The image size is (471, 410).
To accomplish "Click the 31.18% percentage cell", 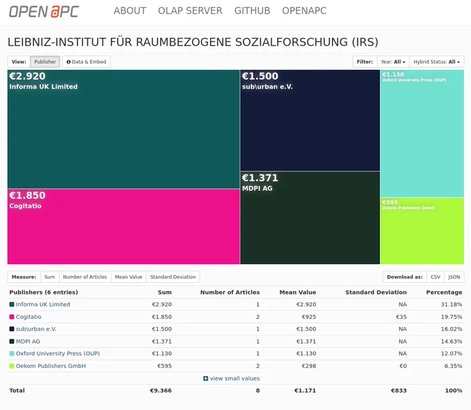I will (452, 304).
